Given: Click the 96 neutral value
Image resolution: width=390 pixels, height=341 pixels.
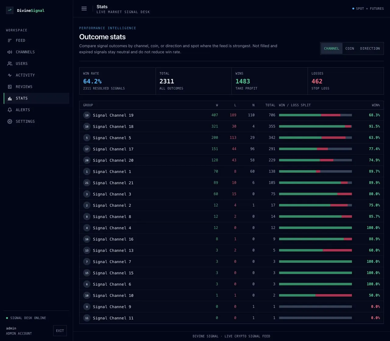Looking at the screenshot, I should 252,149.
